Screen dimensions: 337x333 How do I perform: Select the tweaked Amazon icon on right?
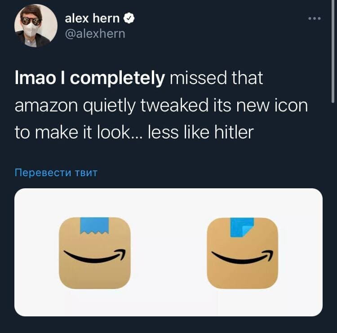pos(243,253)
